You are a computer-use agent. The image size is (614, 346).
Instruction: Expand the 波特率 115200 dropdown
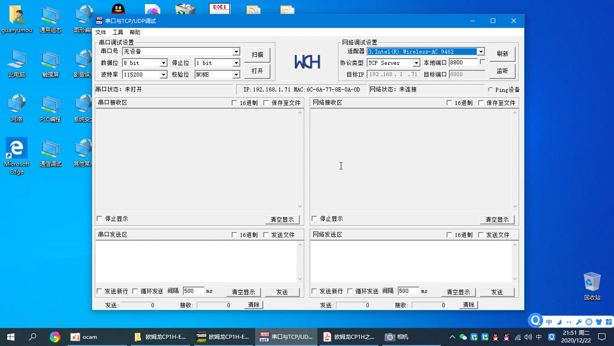click(163, 74)
